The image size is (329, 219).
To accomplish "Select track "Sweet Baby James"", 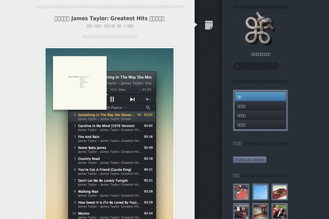I will [x=112, y=149].
